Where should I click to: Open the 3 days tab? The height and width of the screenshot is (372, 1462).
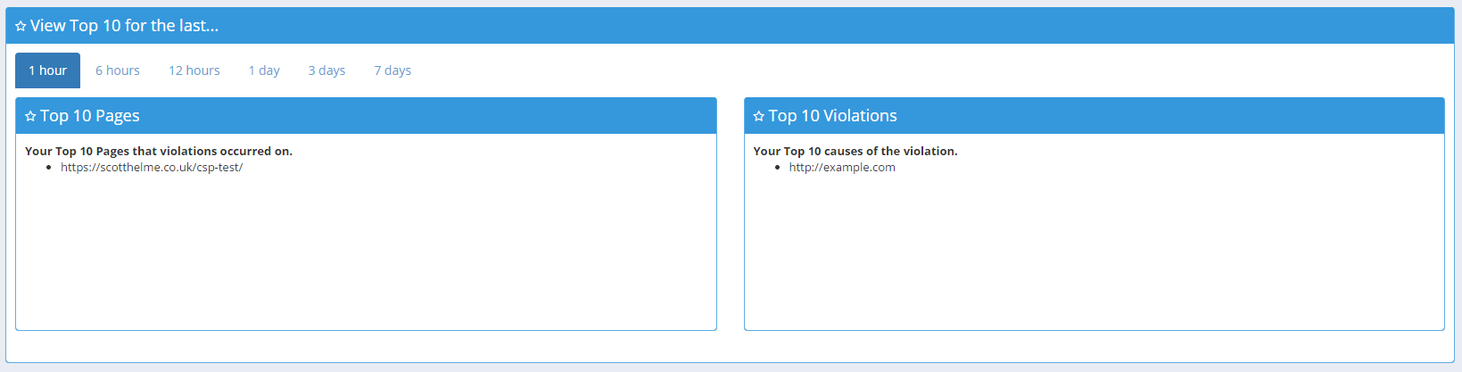[x=326, y=70]
